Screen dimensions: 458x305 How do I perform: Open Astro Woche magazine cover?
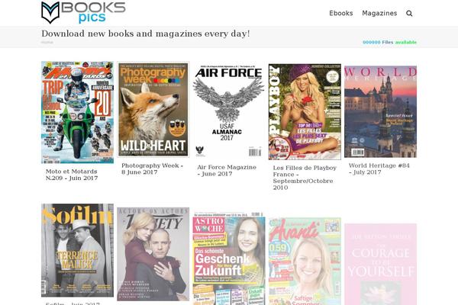click(x=229, y=258)
